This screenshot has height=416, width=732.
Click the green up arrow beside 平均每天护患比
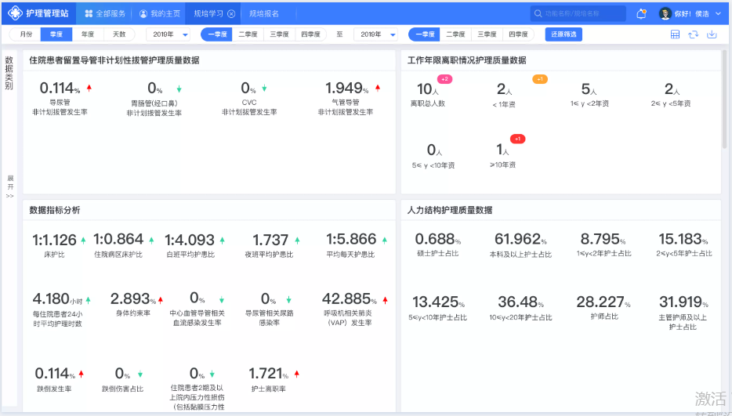pos(385,241)
